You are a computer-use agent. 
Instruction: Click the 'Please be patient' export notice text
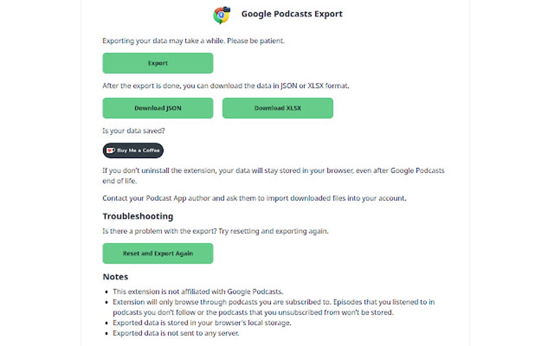click(x=193, y=41)
